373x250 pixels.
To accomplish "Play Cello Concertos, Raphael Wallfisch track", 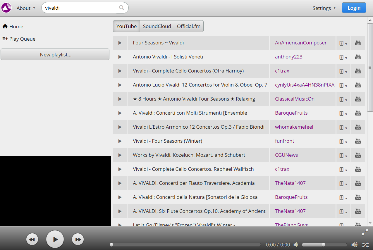I will pos(120,169).
